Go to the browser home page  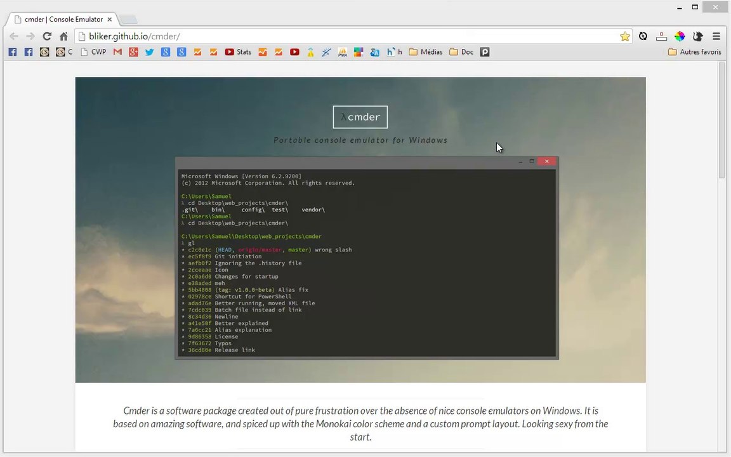coord(64,36)
